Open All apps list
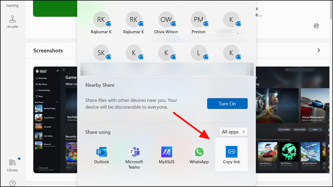This screenshot has height=187, width=333. click(x=233, y=132)
